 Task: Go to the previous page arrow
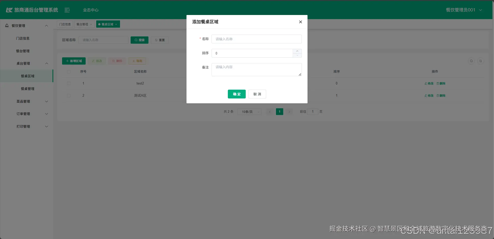coord(270,112)
